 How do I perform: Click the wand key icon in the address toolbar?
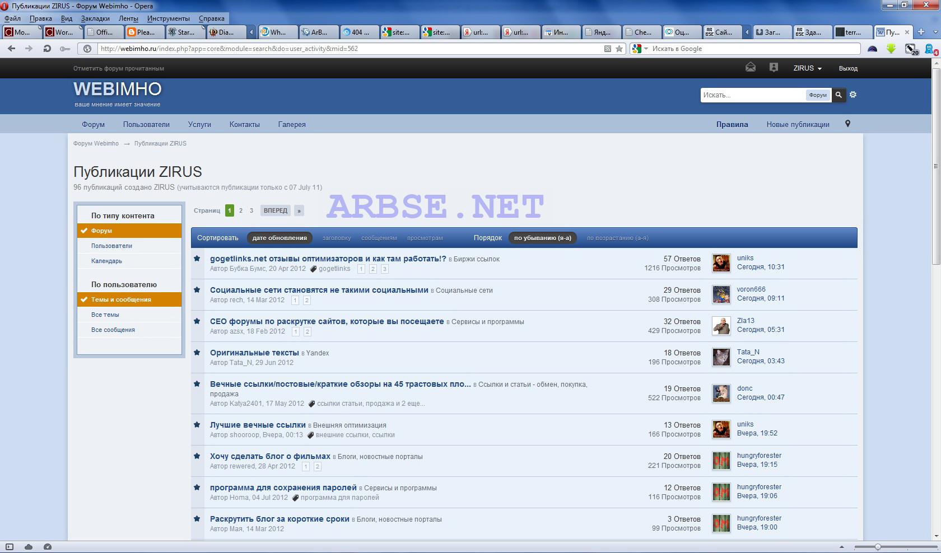(65, 49)
